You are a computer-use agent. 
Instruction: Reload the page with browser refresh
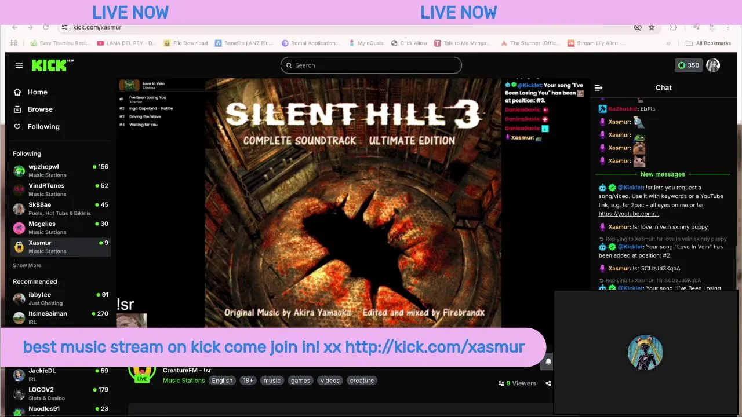(46, 27)
